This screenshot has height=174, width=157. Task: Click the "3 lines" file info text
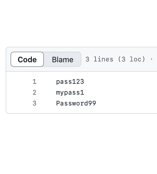pyautogui.click(x=99, y=59)
